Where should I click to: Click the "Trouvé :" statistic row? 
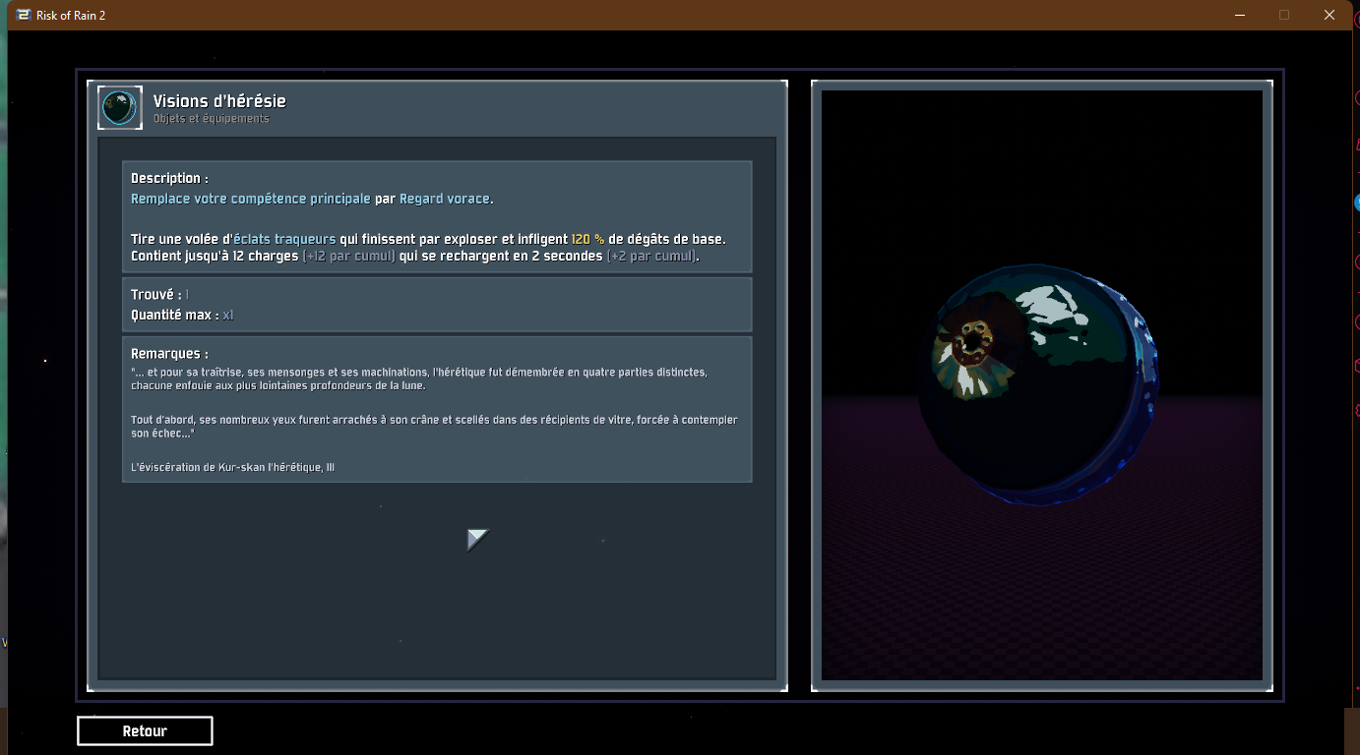coord(159,295)
